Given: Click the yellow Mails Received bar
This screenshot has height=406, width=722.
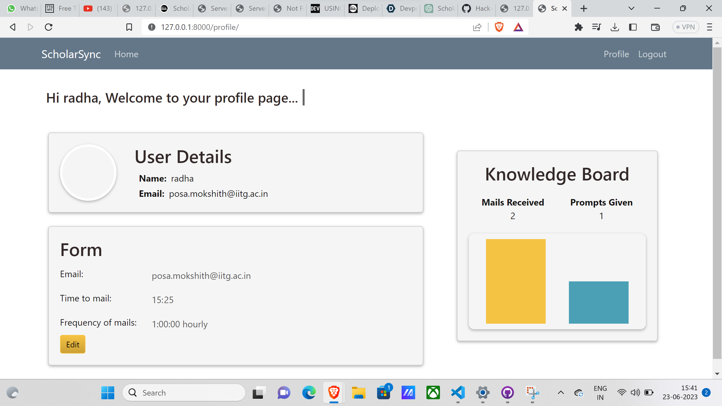Looking at the screenshot, I should coord(516,281).
